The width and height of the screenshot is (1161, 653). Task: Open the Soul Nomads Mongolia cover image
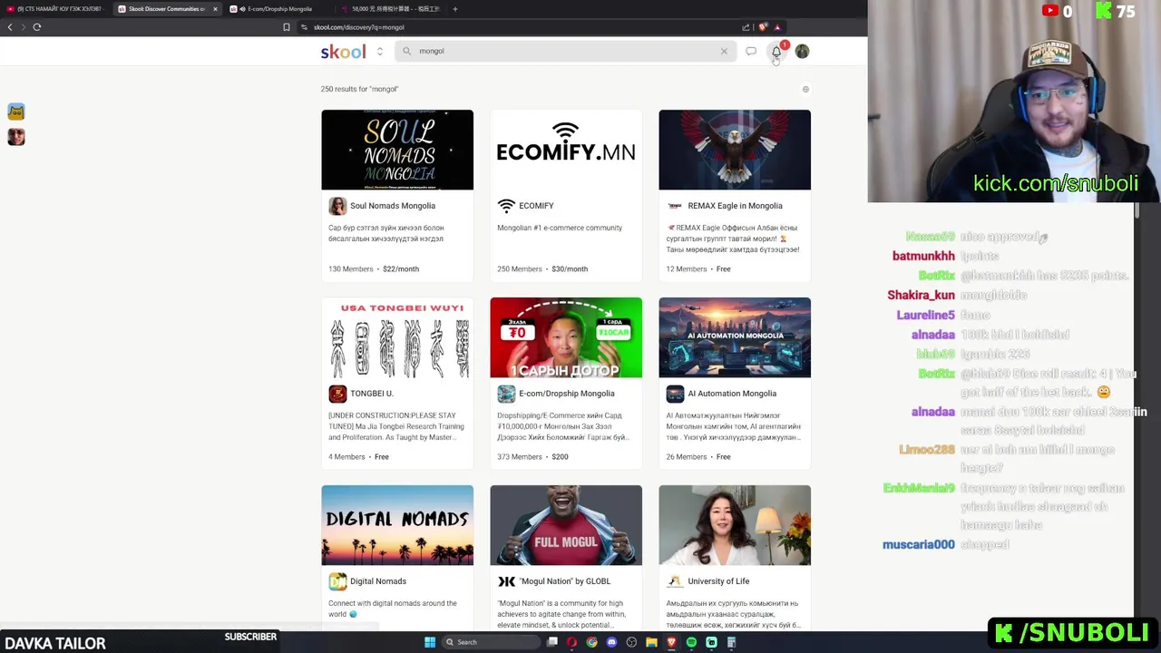click(397, 150)
